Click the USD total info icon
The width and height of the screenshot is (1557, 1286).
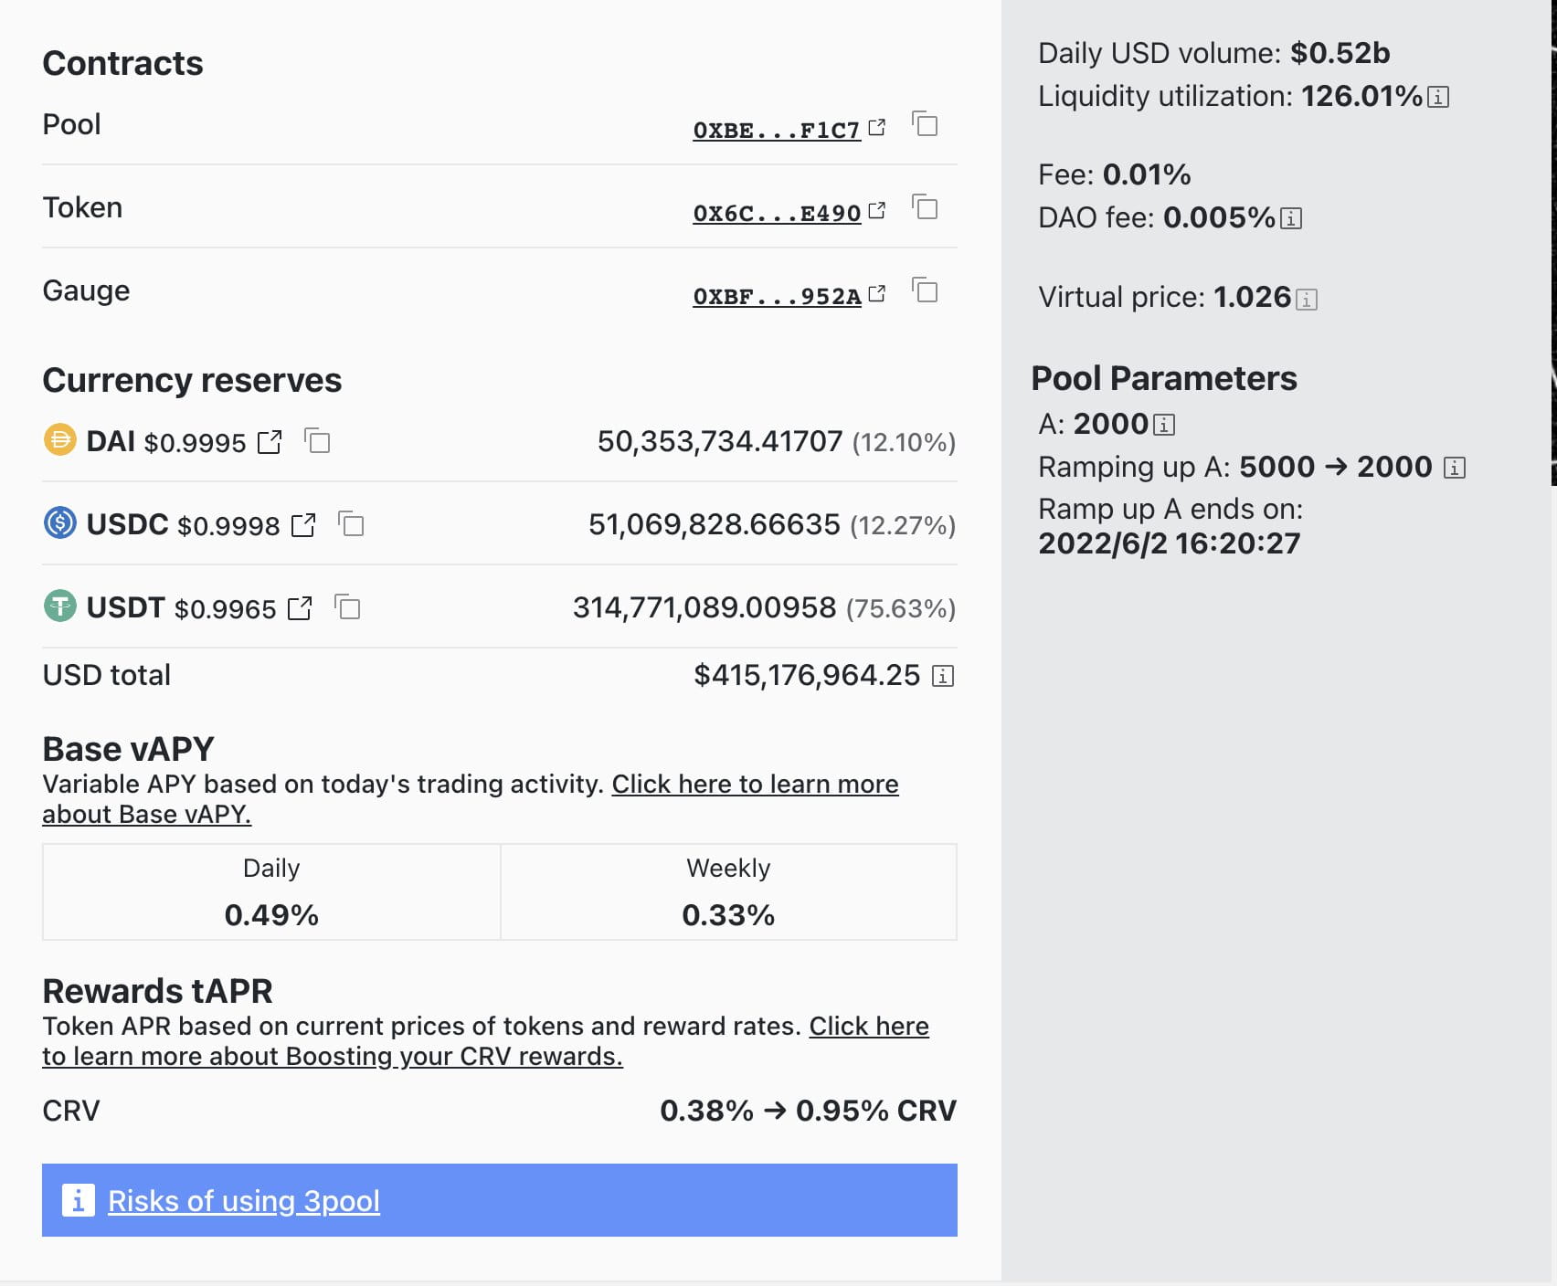coord(943,676)
